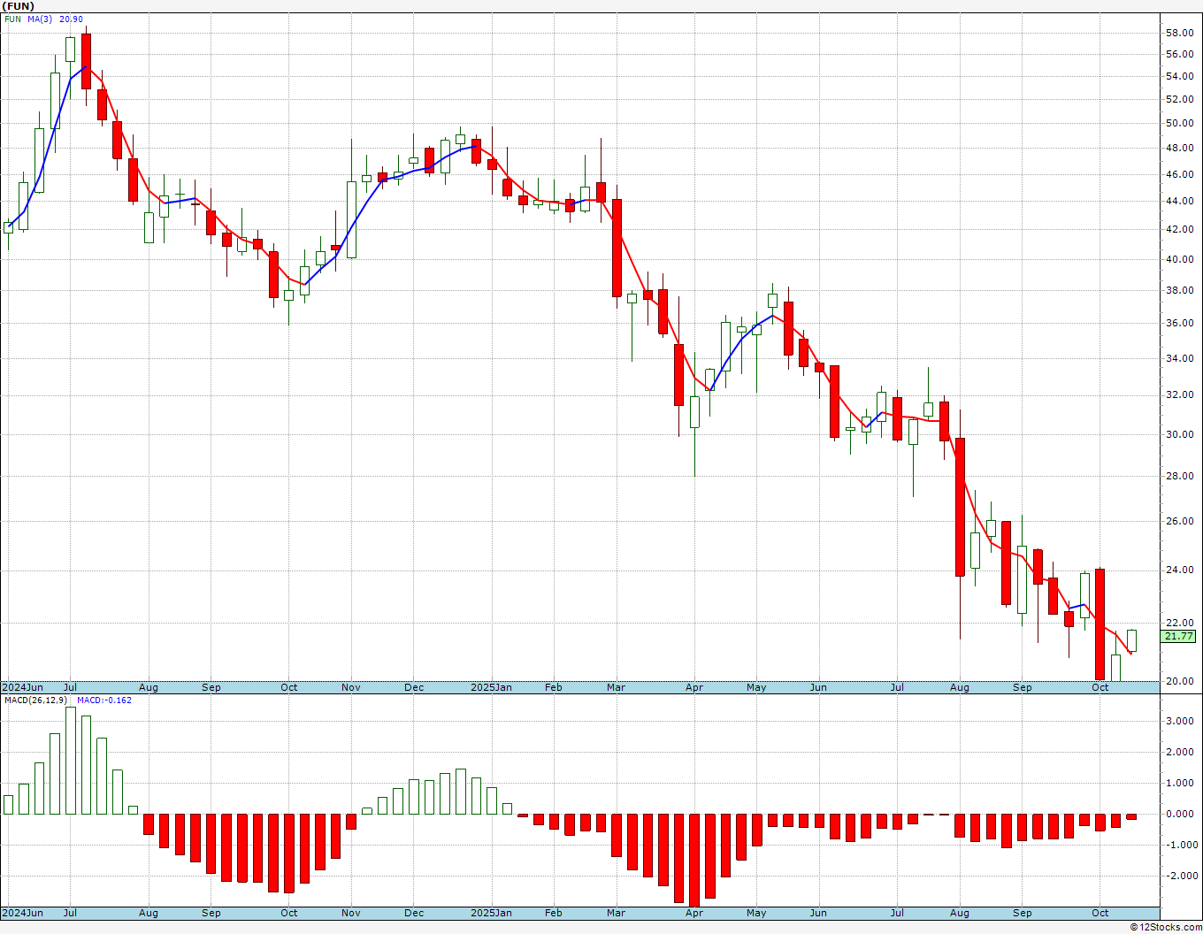
Task: Click the MACD:-0.162 value readout
Action: tap(103, 700)
